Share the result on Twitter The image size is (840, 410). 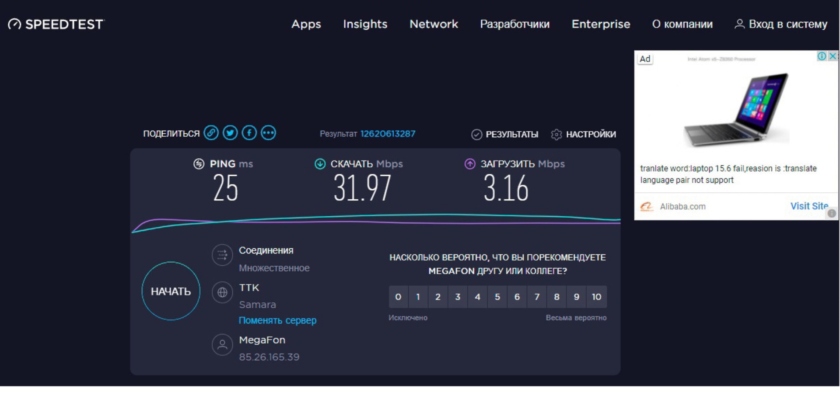point(230,133)
